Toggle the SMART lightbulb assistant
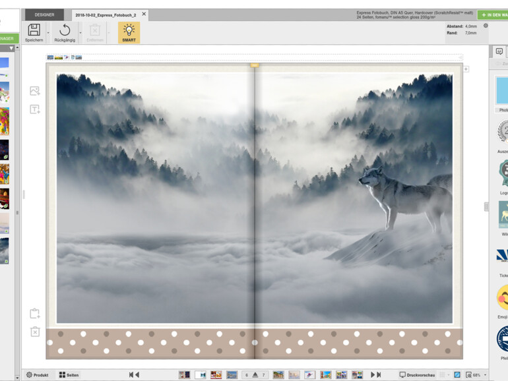The width and height of the screenshot is (508, 381). pyautogui.click(x=129, y=33)
